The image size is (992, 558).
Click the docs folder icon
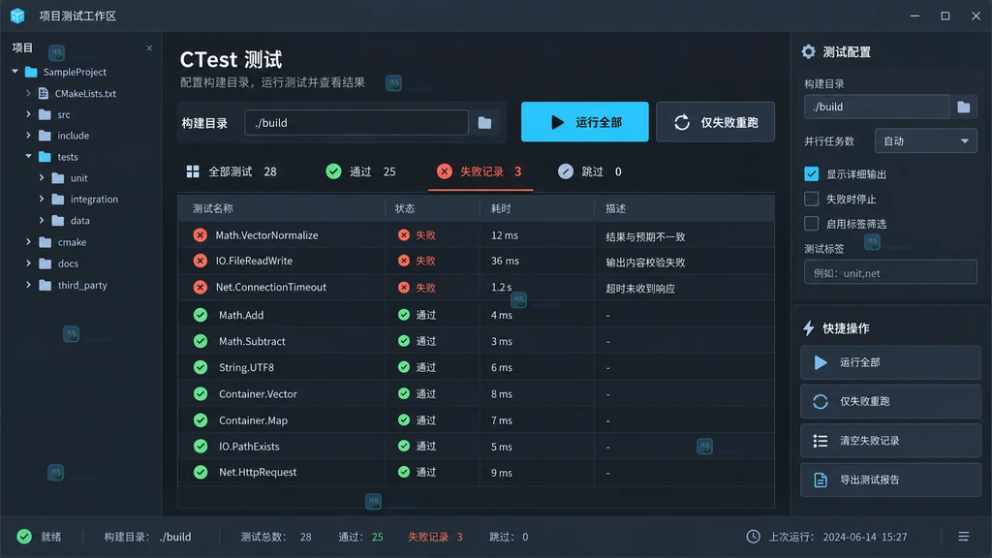[45, 263]
